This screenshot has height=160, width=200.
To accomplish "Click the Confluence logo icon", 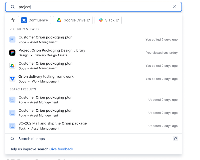I will 24,20.
